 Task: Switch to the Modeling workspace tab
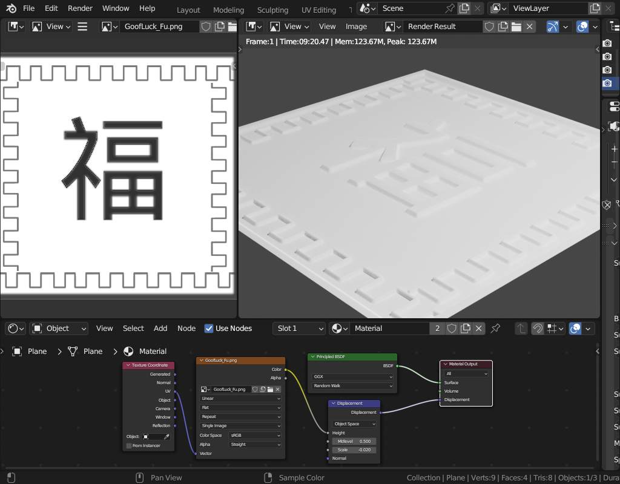pos(228,10)
